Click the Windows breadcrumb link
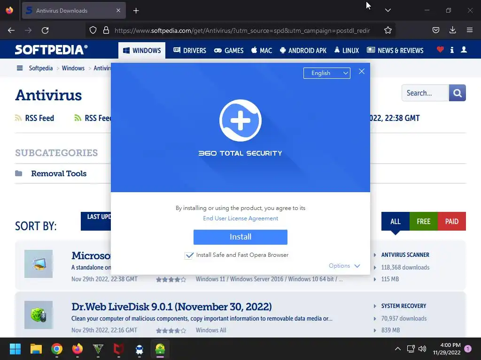 73,68
